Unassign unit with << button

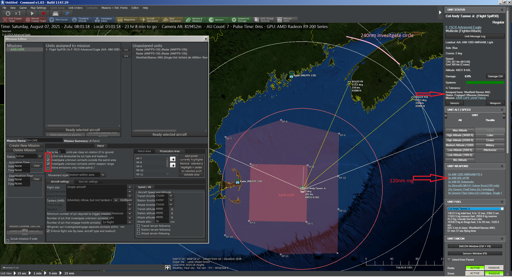(x=126, y=56)
